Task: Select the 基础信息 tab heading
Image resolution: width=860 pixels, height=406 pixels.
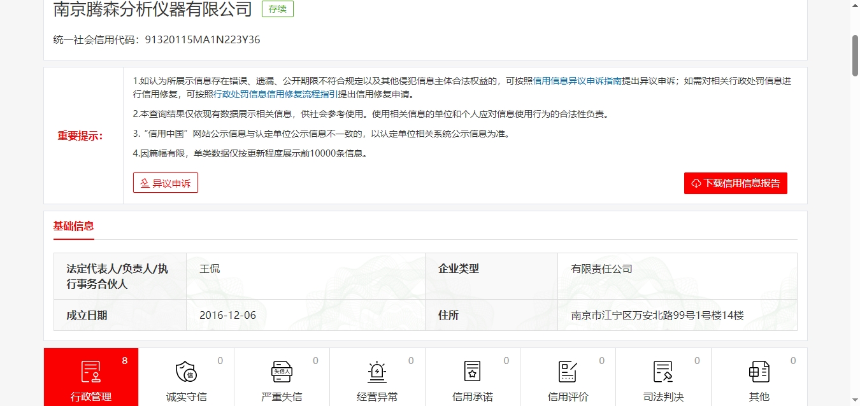Action: [74, 226]
